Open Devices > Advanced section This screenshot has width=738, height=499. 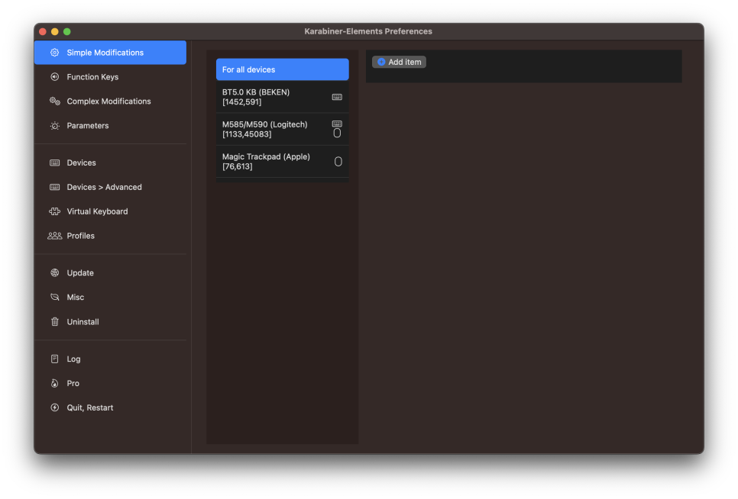[110, 187]
